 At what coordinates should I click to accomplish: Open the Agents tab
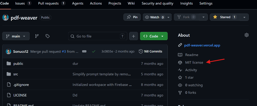point(78,3)
